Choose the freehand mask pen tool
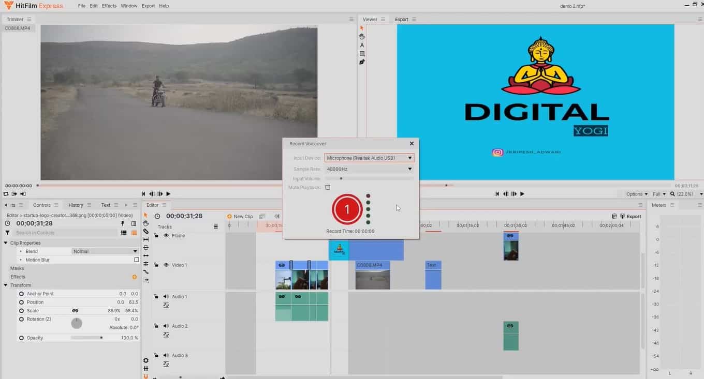 point(362,62)
